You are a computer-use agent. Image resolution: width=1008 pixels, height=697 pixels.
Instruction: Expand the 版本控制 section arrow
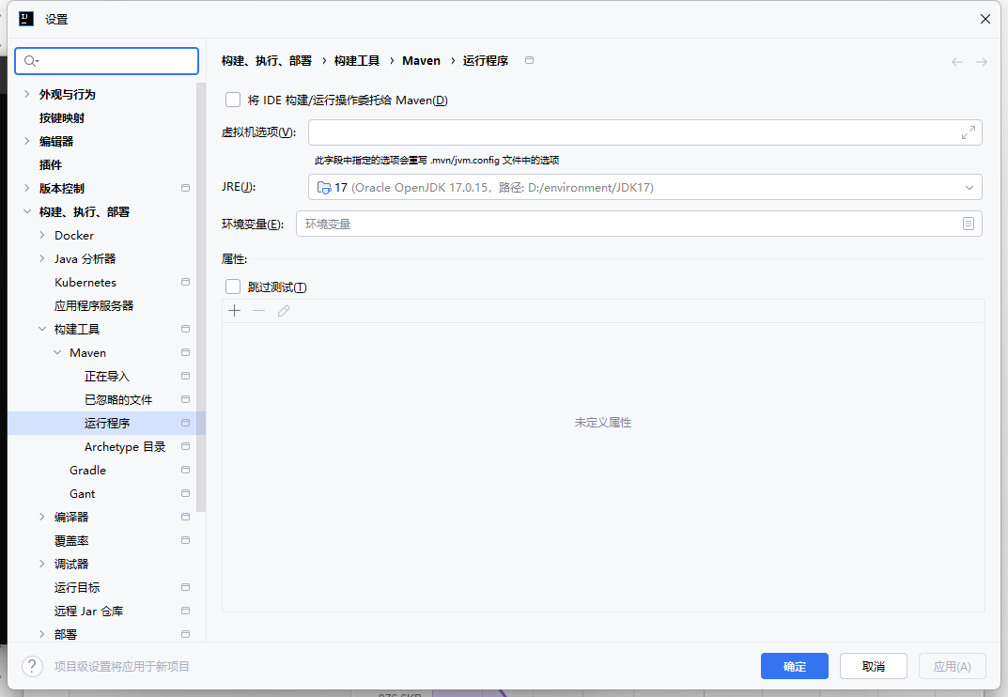(27, 188)
